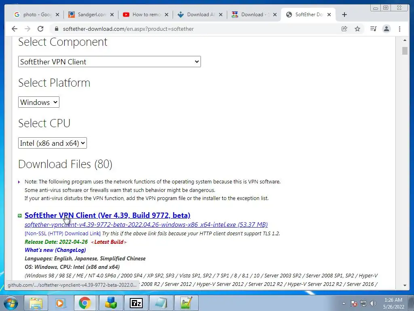The image size is (414, 311).
Task: Close the 'photo - Google' tab
Action: click(57, 15)
